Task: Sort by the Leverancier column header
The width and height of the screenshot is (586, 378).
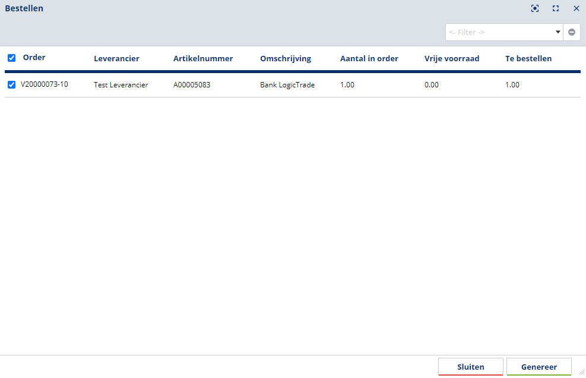Action: [x=116, y=58]
